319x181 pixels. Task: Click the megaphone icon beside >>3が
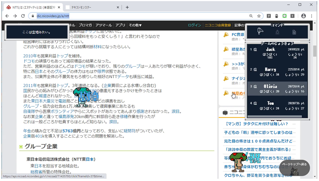coord(226,64)
